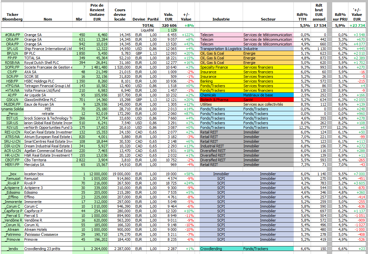This screenshot has height=254, width=368.
Task: Select the ATRS:NA ticker cell
Action: (13, 137)
